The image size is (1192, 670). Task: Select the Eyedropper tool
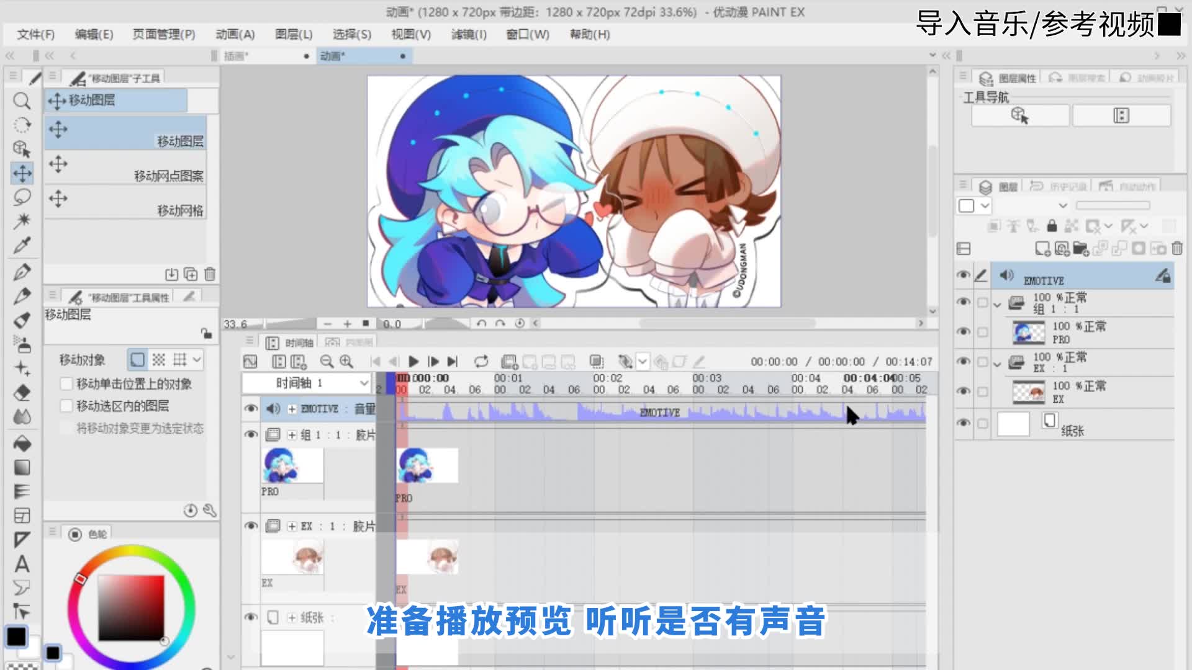tap(22, 246)
